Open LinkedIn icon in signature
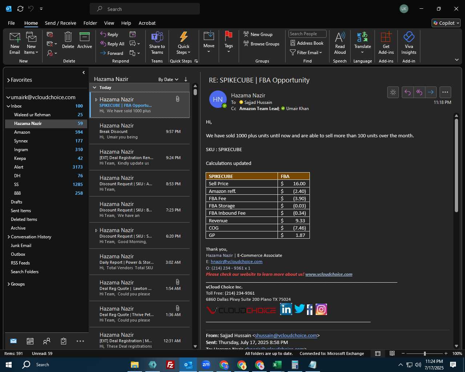This screenshot has height=372, width=465. pyautogui.click(x=286, y=309)
